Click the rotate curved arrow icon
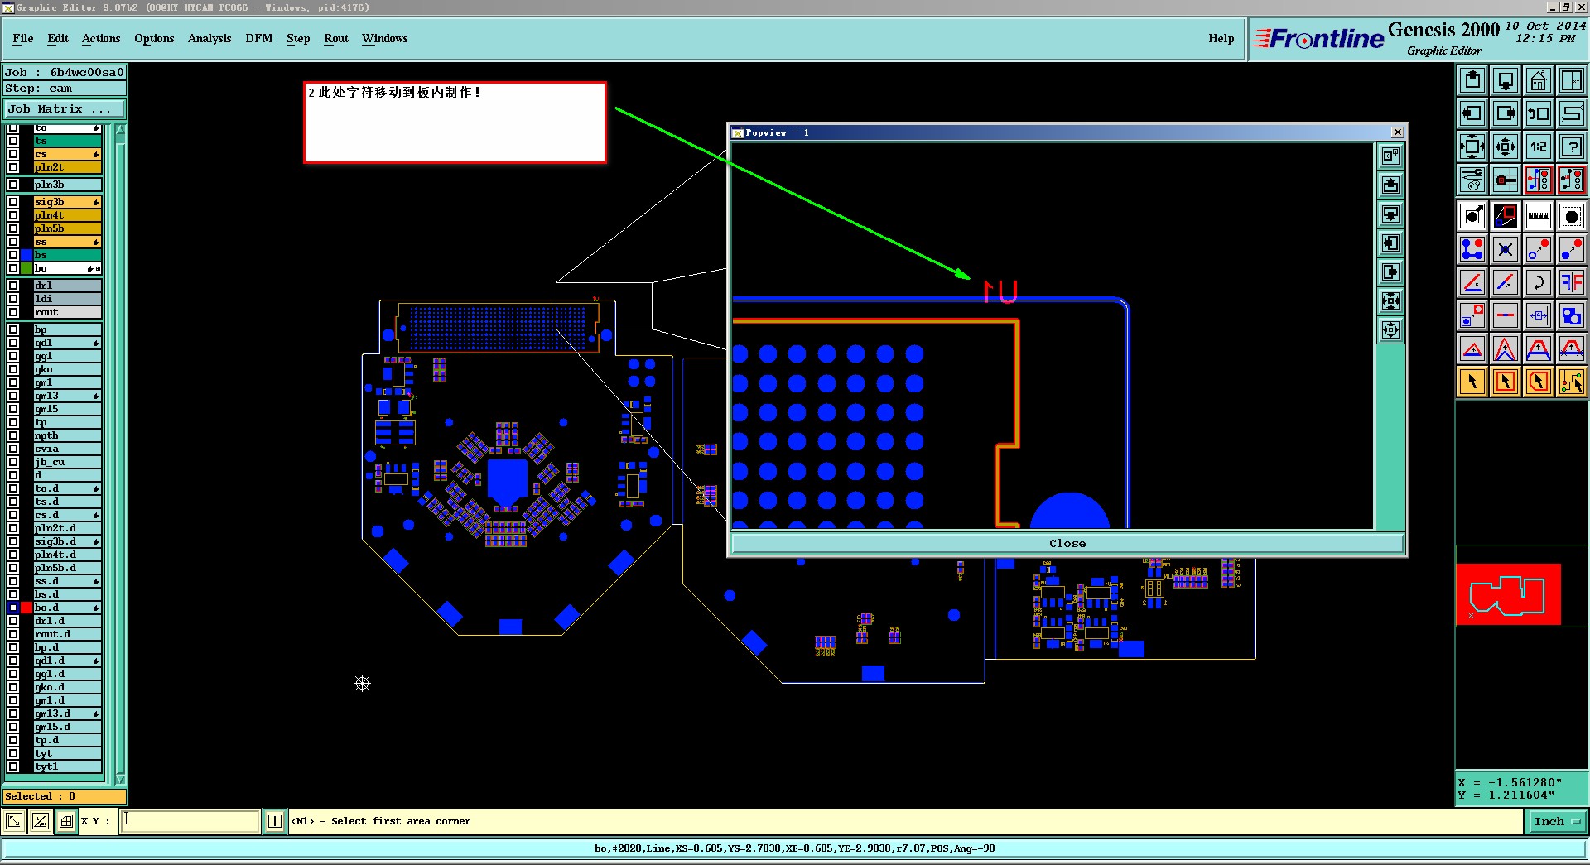This screenshot has height=865, width=1590. click(x=1539, y=282)
